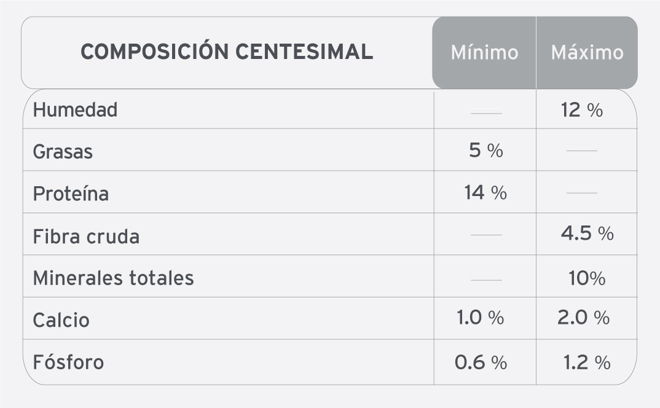Click the 4.5 % maximum fiber value
The image size is (660, 408).
click(x=587, y=233)
